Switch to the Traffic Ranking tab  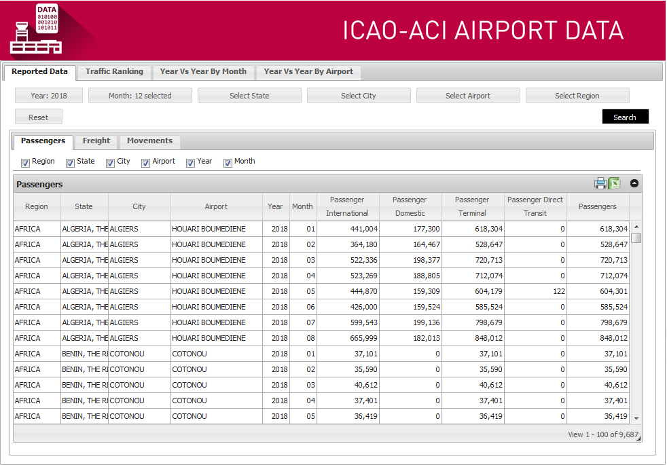click(x=114, y=72)
